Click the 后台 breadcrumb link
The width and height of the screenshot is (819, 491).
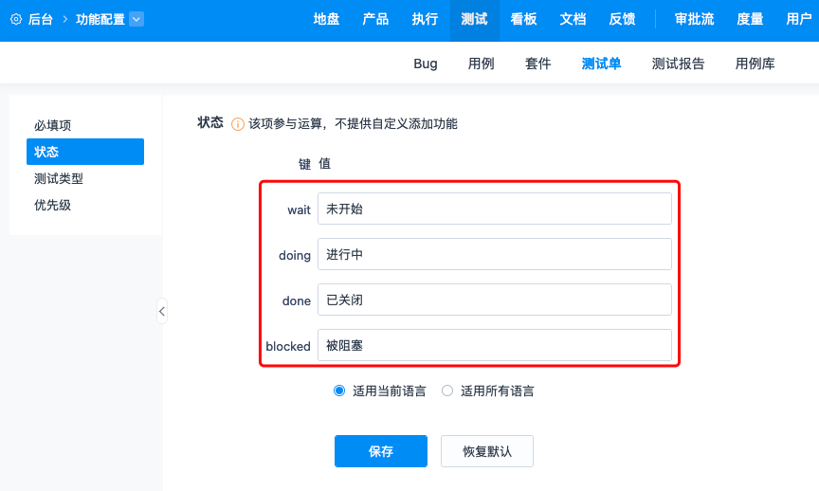41,19
